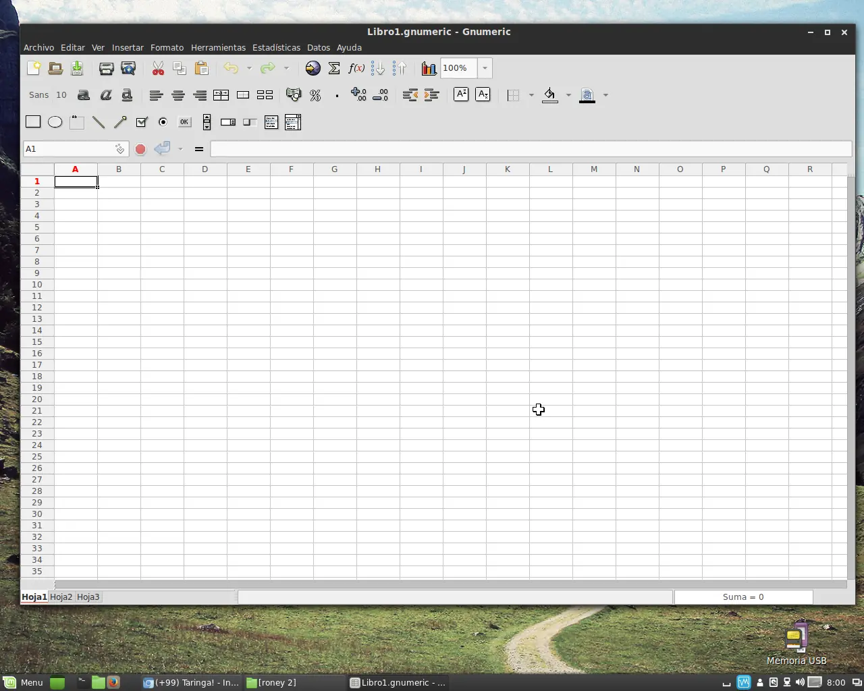
Task: Increase indent
Action: (431, 95)
